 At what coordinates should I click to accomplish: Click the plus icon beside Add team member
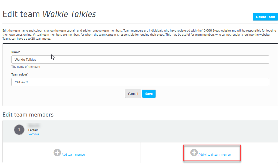(57, 153)
